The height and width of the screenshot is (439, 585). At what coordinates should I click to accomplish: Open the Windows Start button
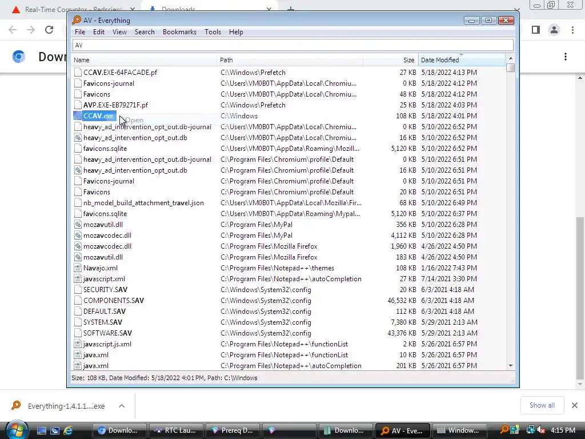(17, 430)
